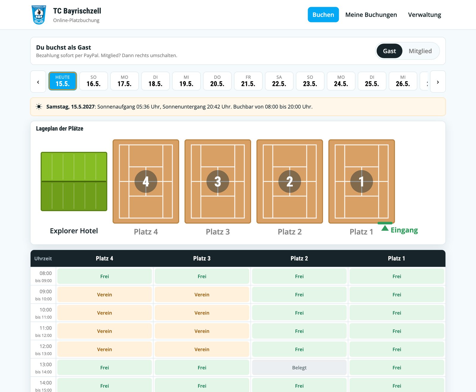Select court 1 on the site map
476x392 pixels.
(362, 181)
